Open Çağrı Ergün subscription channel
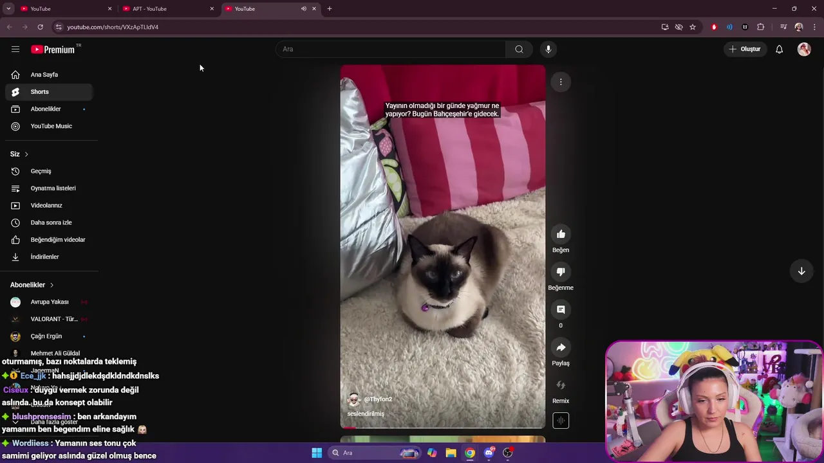Viewport: 824px width, 463px height. click(x=49, y=336)
